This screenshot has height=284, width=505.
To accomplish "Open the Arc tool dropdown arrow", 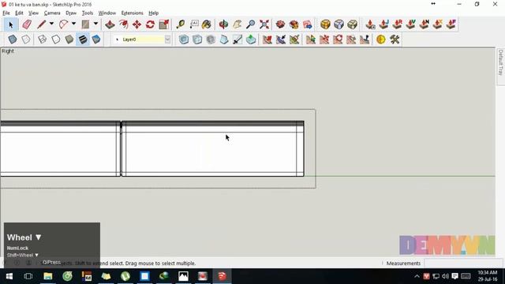I will (x=73, y=24).
